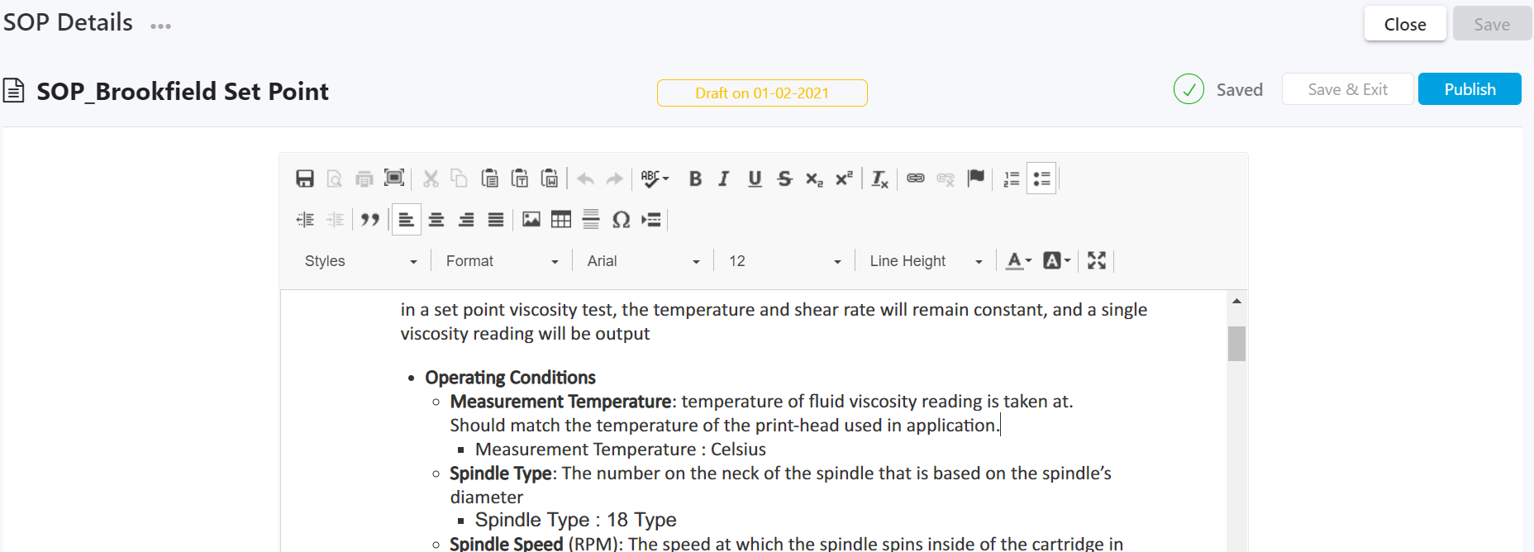Click Paste from Word icon
The height and width of the screenshot is (552, 1534).
pos(550,178)
